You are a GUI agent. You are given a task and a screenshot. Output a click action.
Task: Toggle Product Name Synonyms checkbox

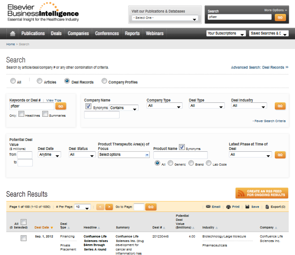(182, 147)
